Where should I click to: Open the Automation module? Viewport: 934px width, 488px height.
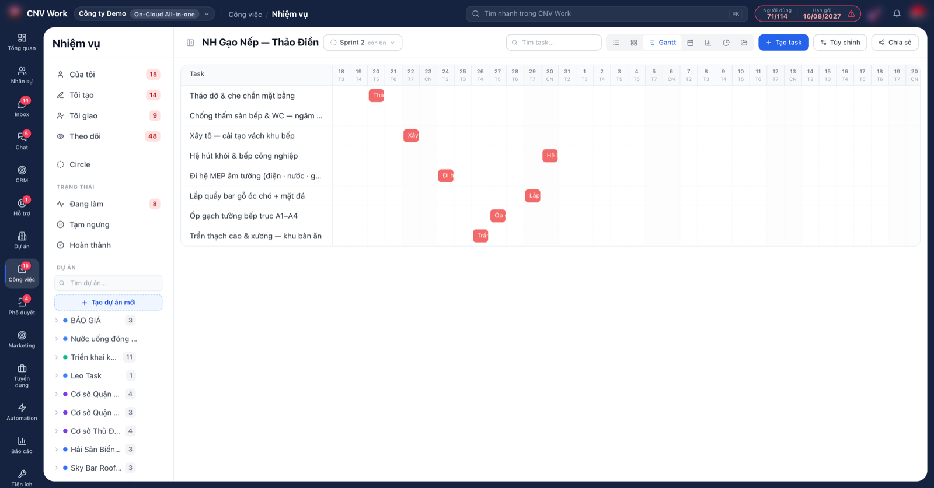click(22, 412)
